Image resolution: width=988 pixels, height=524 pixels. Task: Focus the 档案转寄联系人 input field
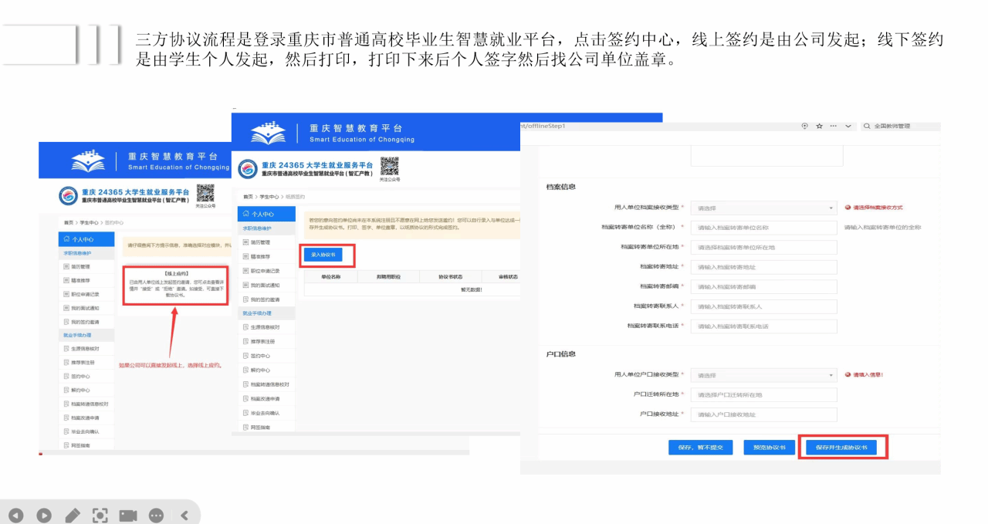coord(764,306)
